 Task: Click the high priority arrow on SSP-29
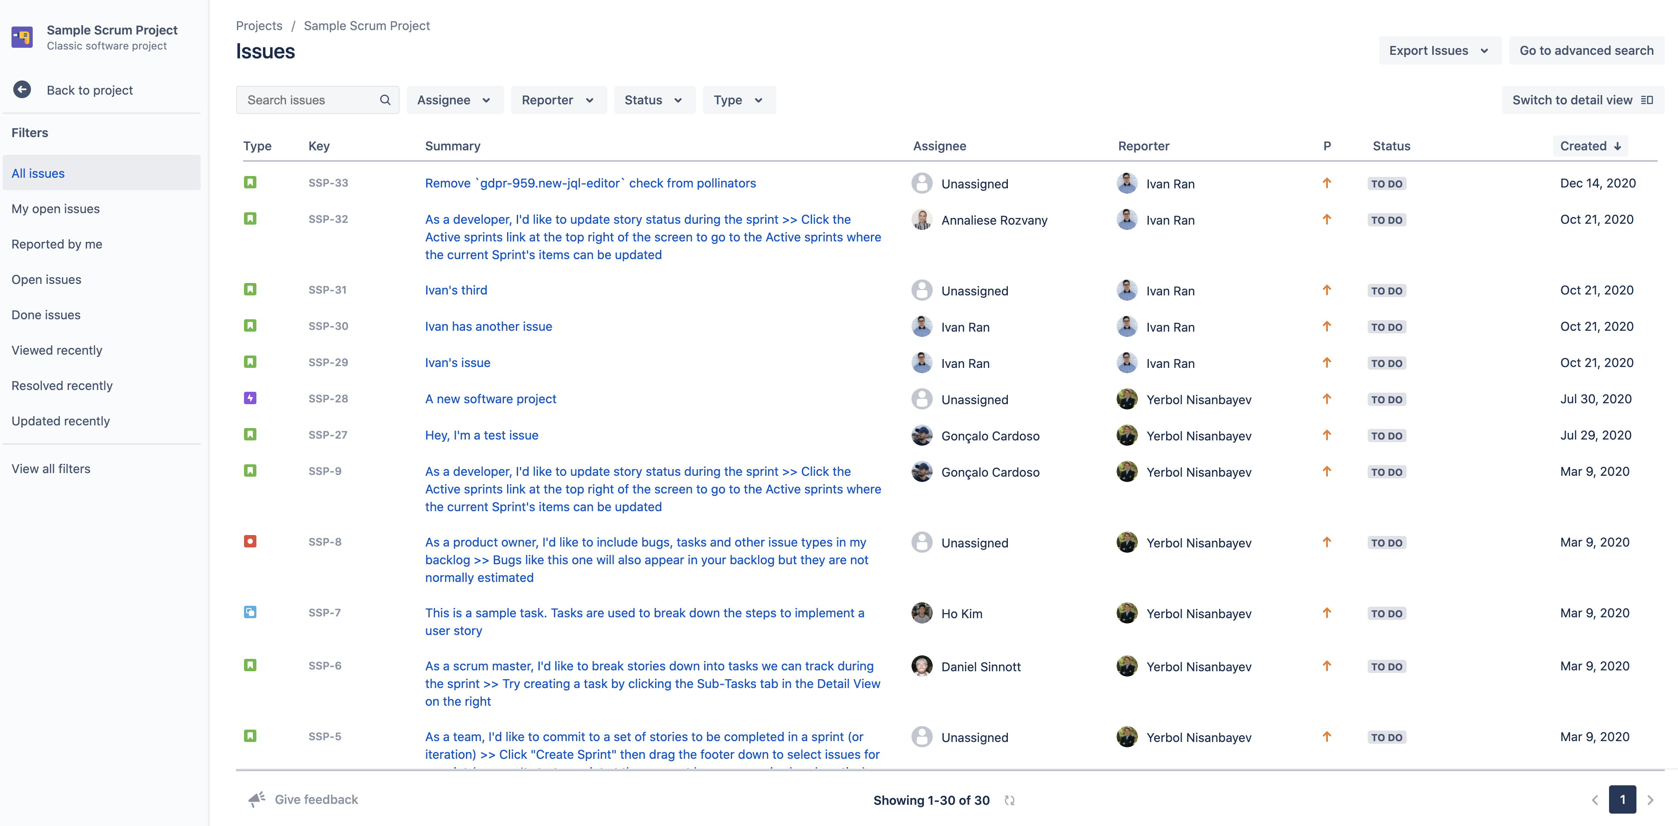1327,362
